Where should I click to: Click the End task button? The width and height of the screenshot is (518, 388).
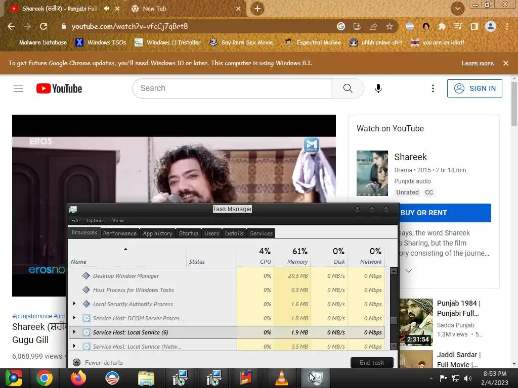click(x=372, y=363)
